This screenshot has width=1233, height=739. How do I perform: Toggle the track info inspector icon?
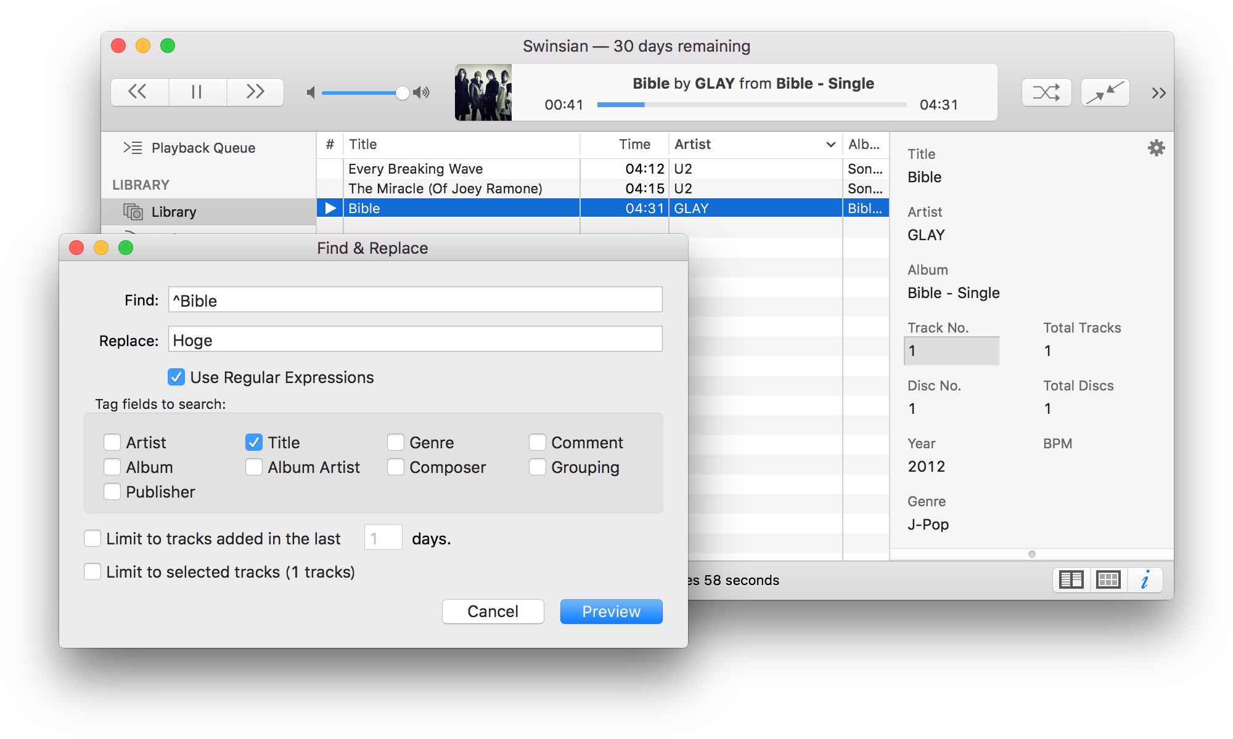[1145, 579]
